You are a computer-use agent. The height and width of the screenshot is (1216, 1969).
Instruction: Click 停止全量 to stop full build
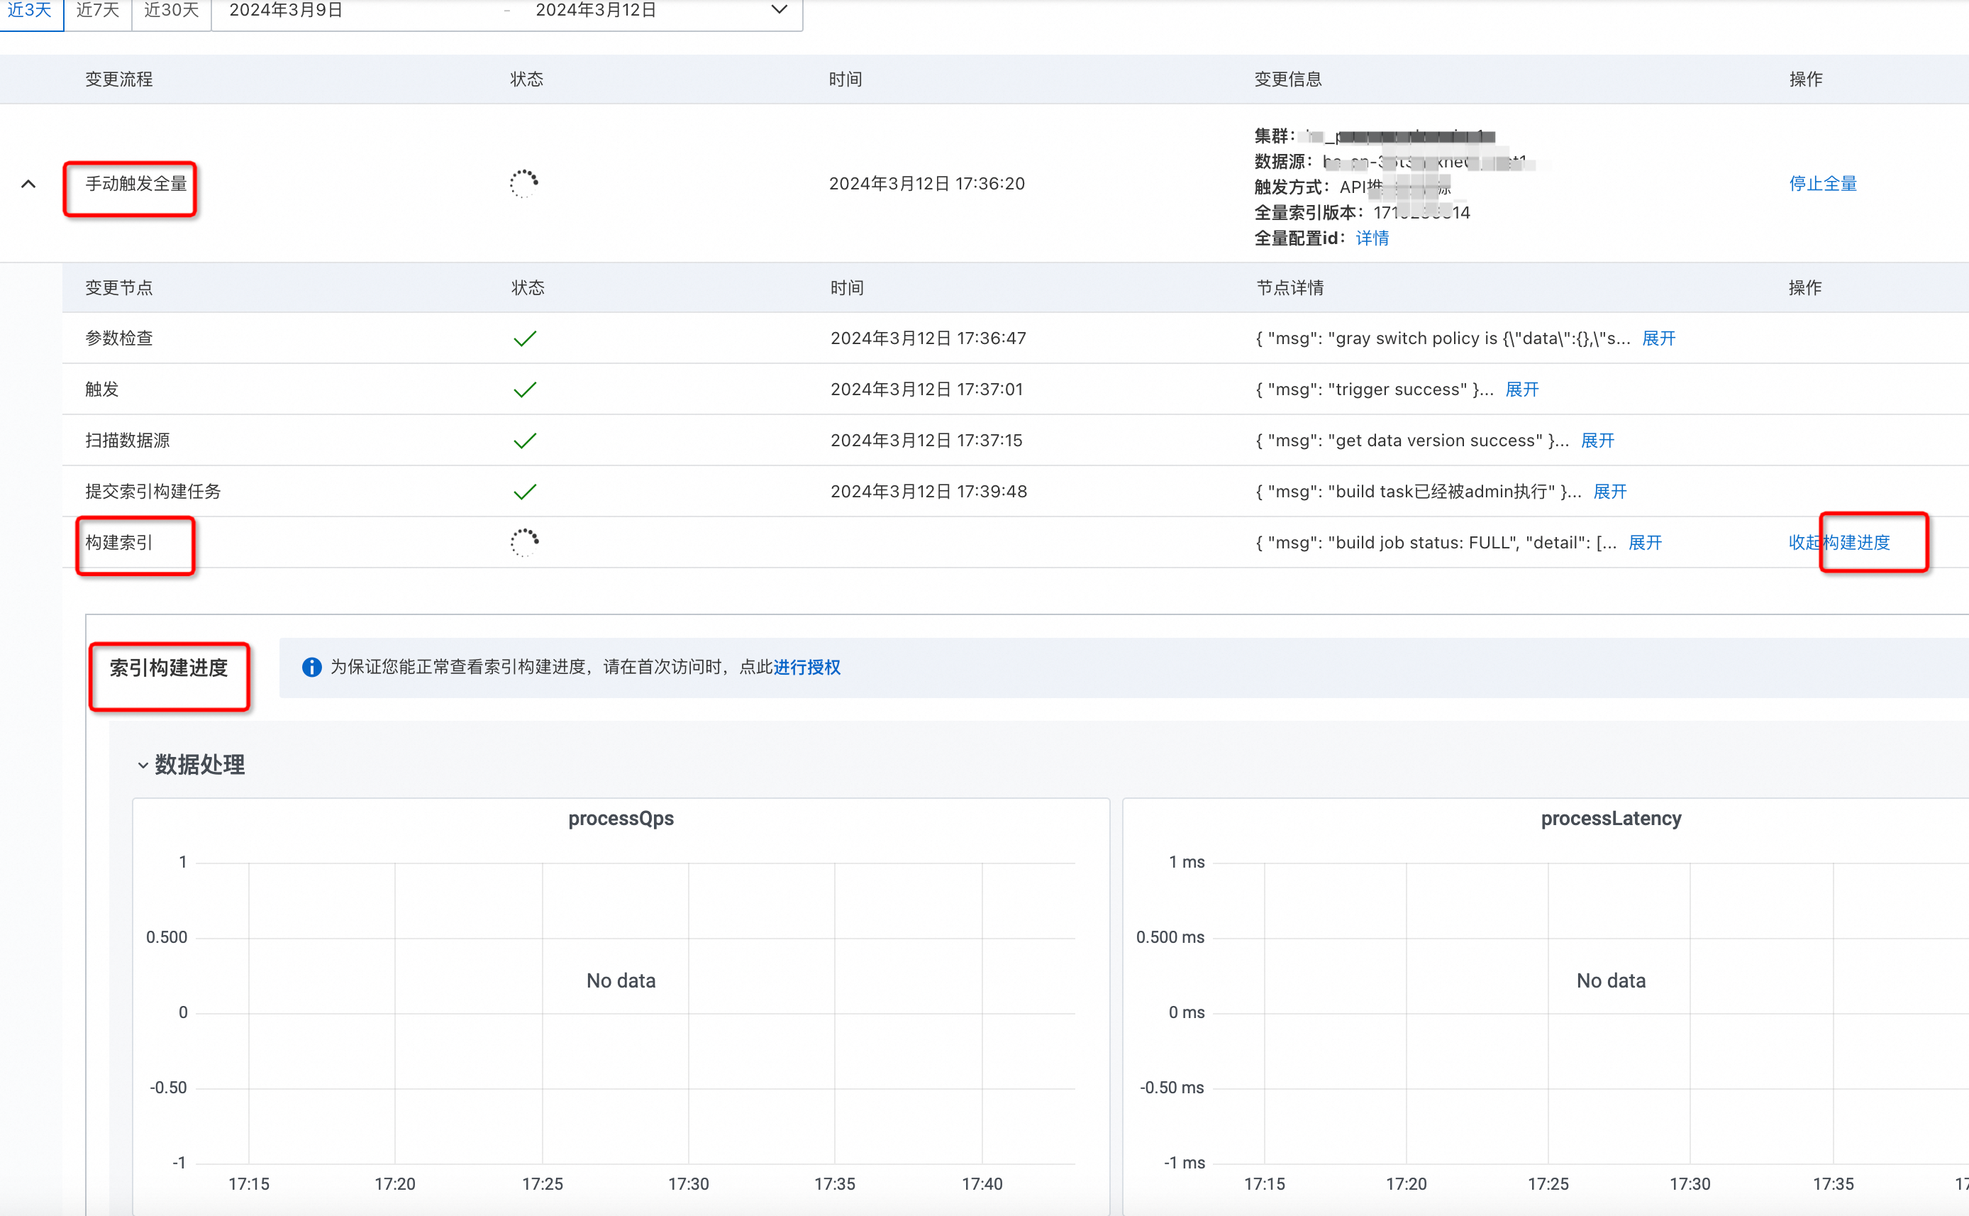coord(1823,183)
